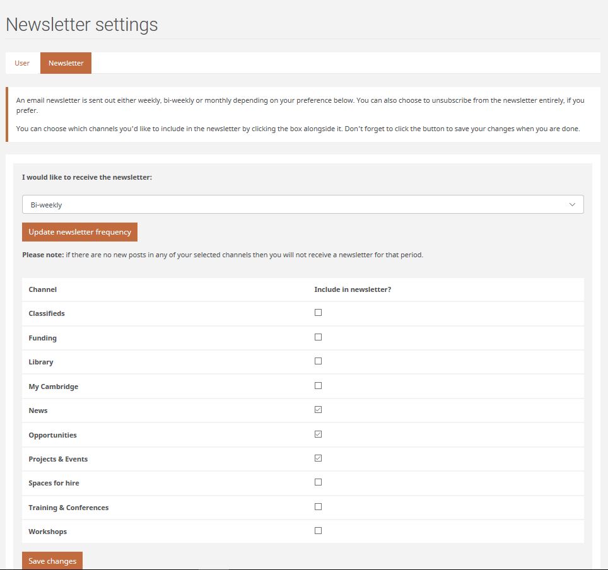
Task: Open the Bi-weekly frequency dropdown
Action: [x=303, y=204]
